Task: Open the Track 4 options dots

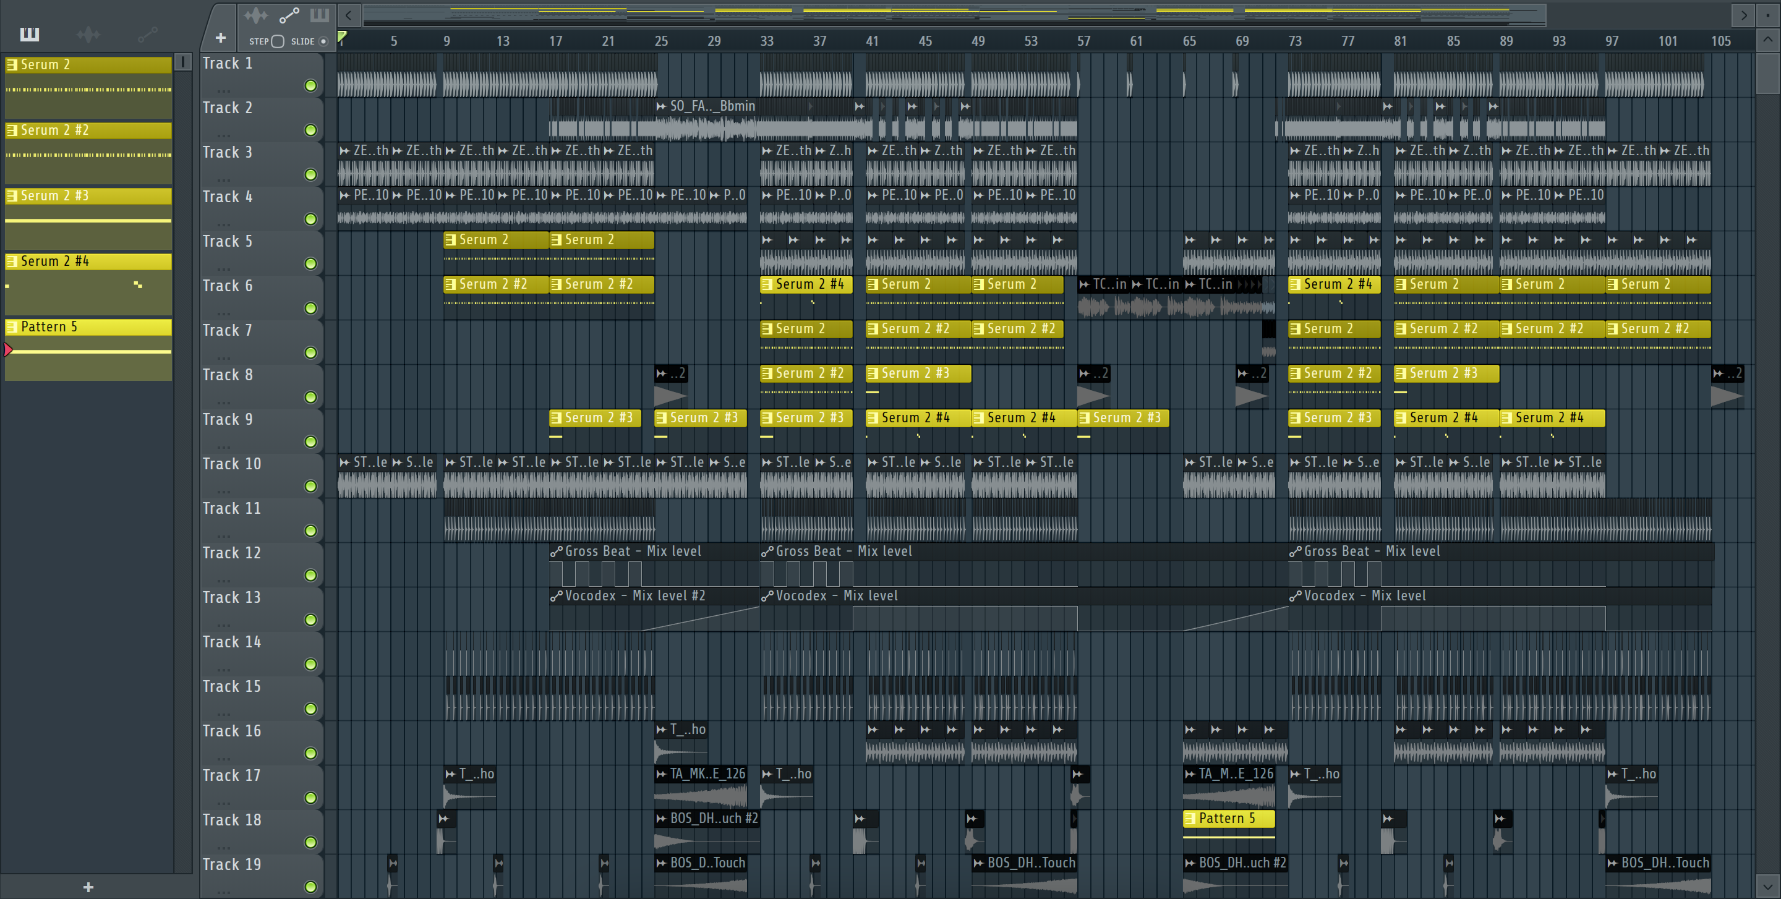Action: point(223,224)
